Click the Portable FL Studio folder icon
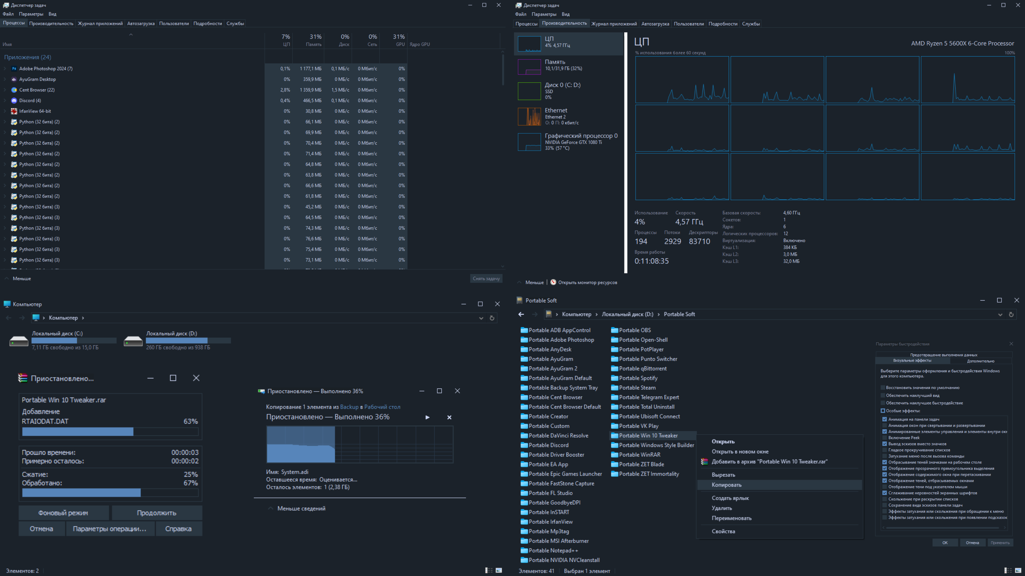1025x576 pixels. (524, 493)
